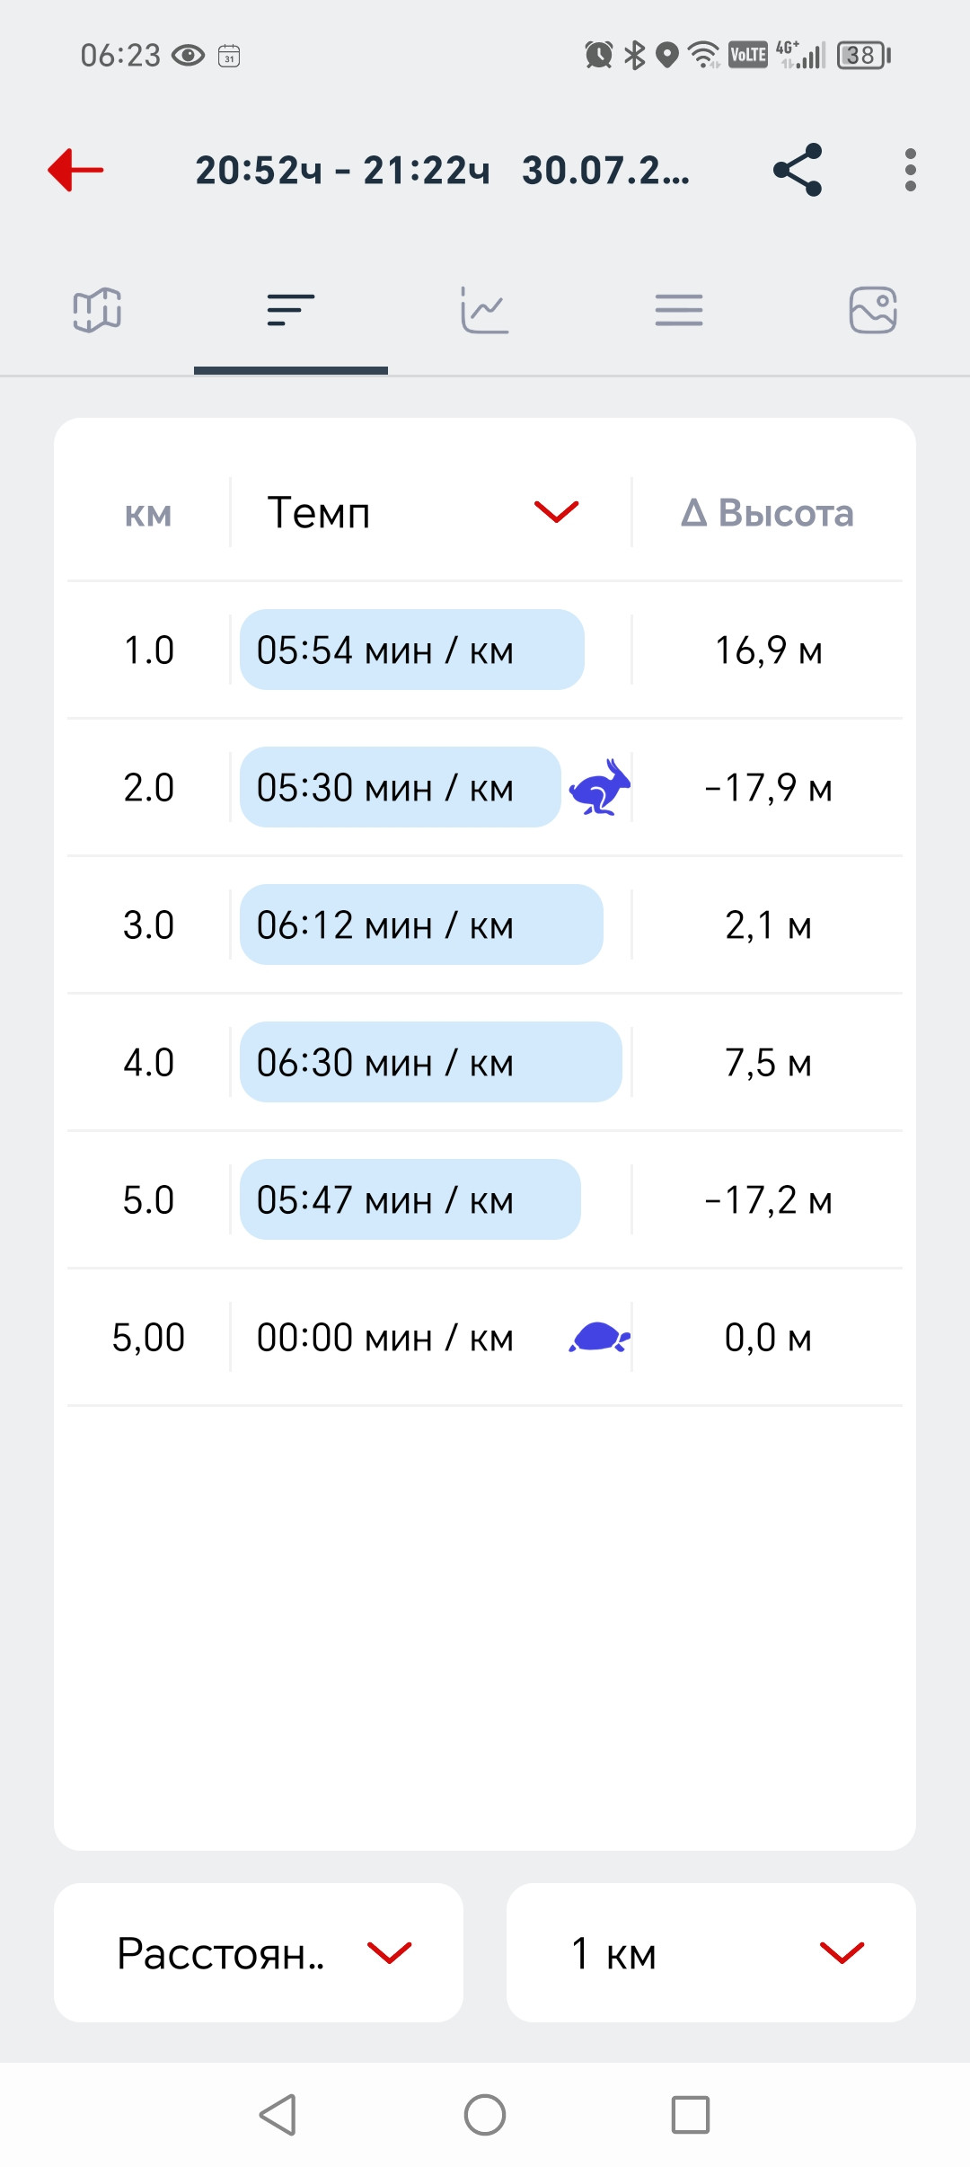This screenshot has height=2167, width=970.
Task: Open the Расстоян.. split type dropdown
Action: click(259, 1953)
